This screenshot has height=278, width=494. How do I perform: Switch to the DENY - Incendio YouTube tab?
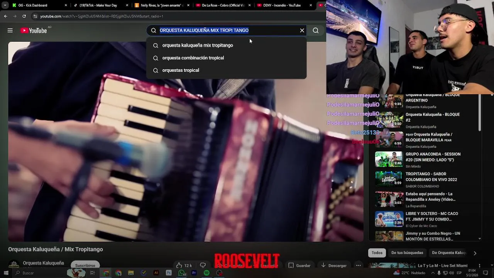[x=284, y=5]
